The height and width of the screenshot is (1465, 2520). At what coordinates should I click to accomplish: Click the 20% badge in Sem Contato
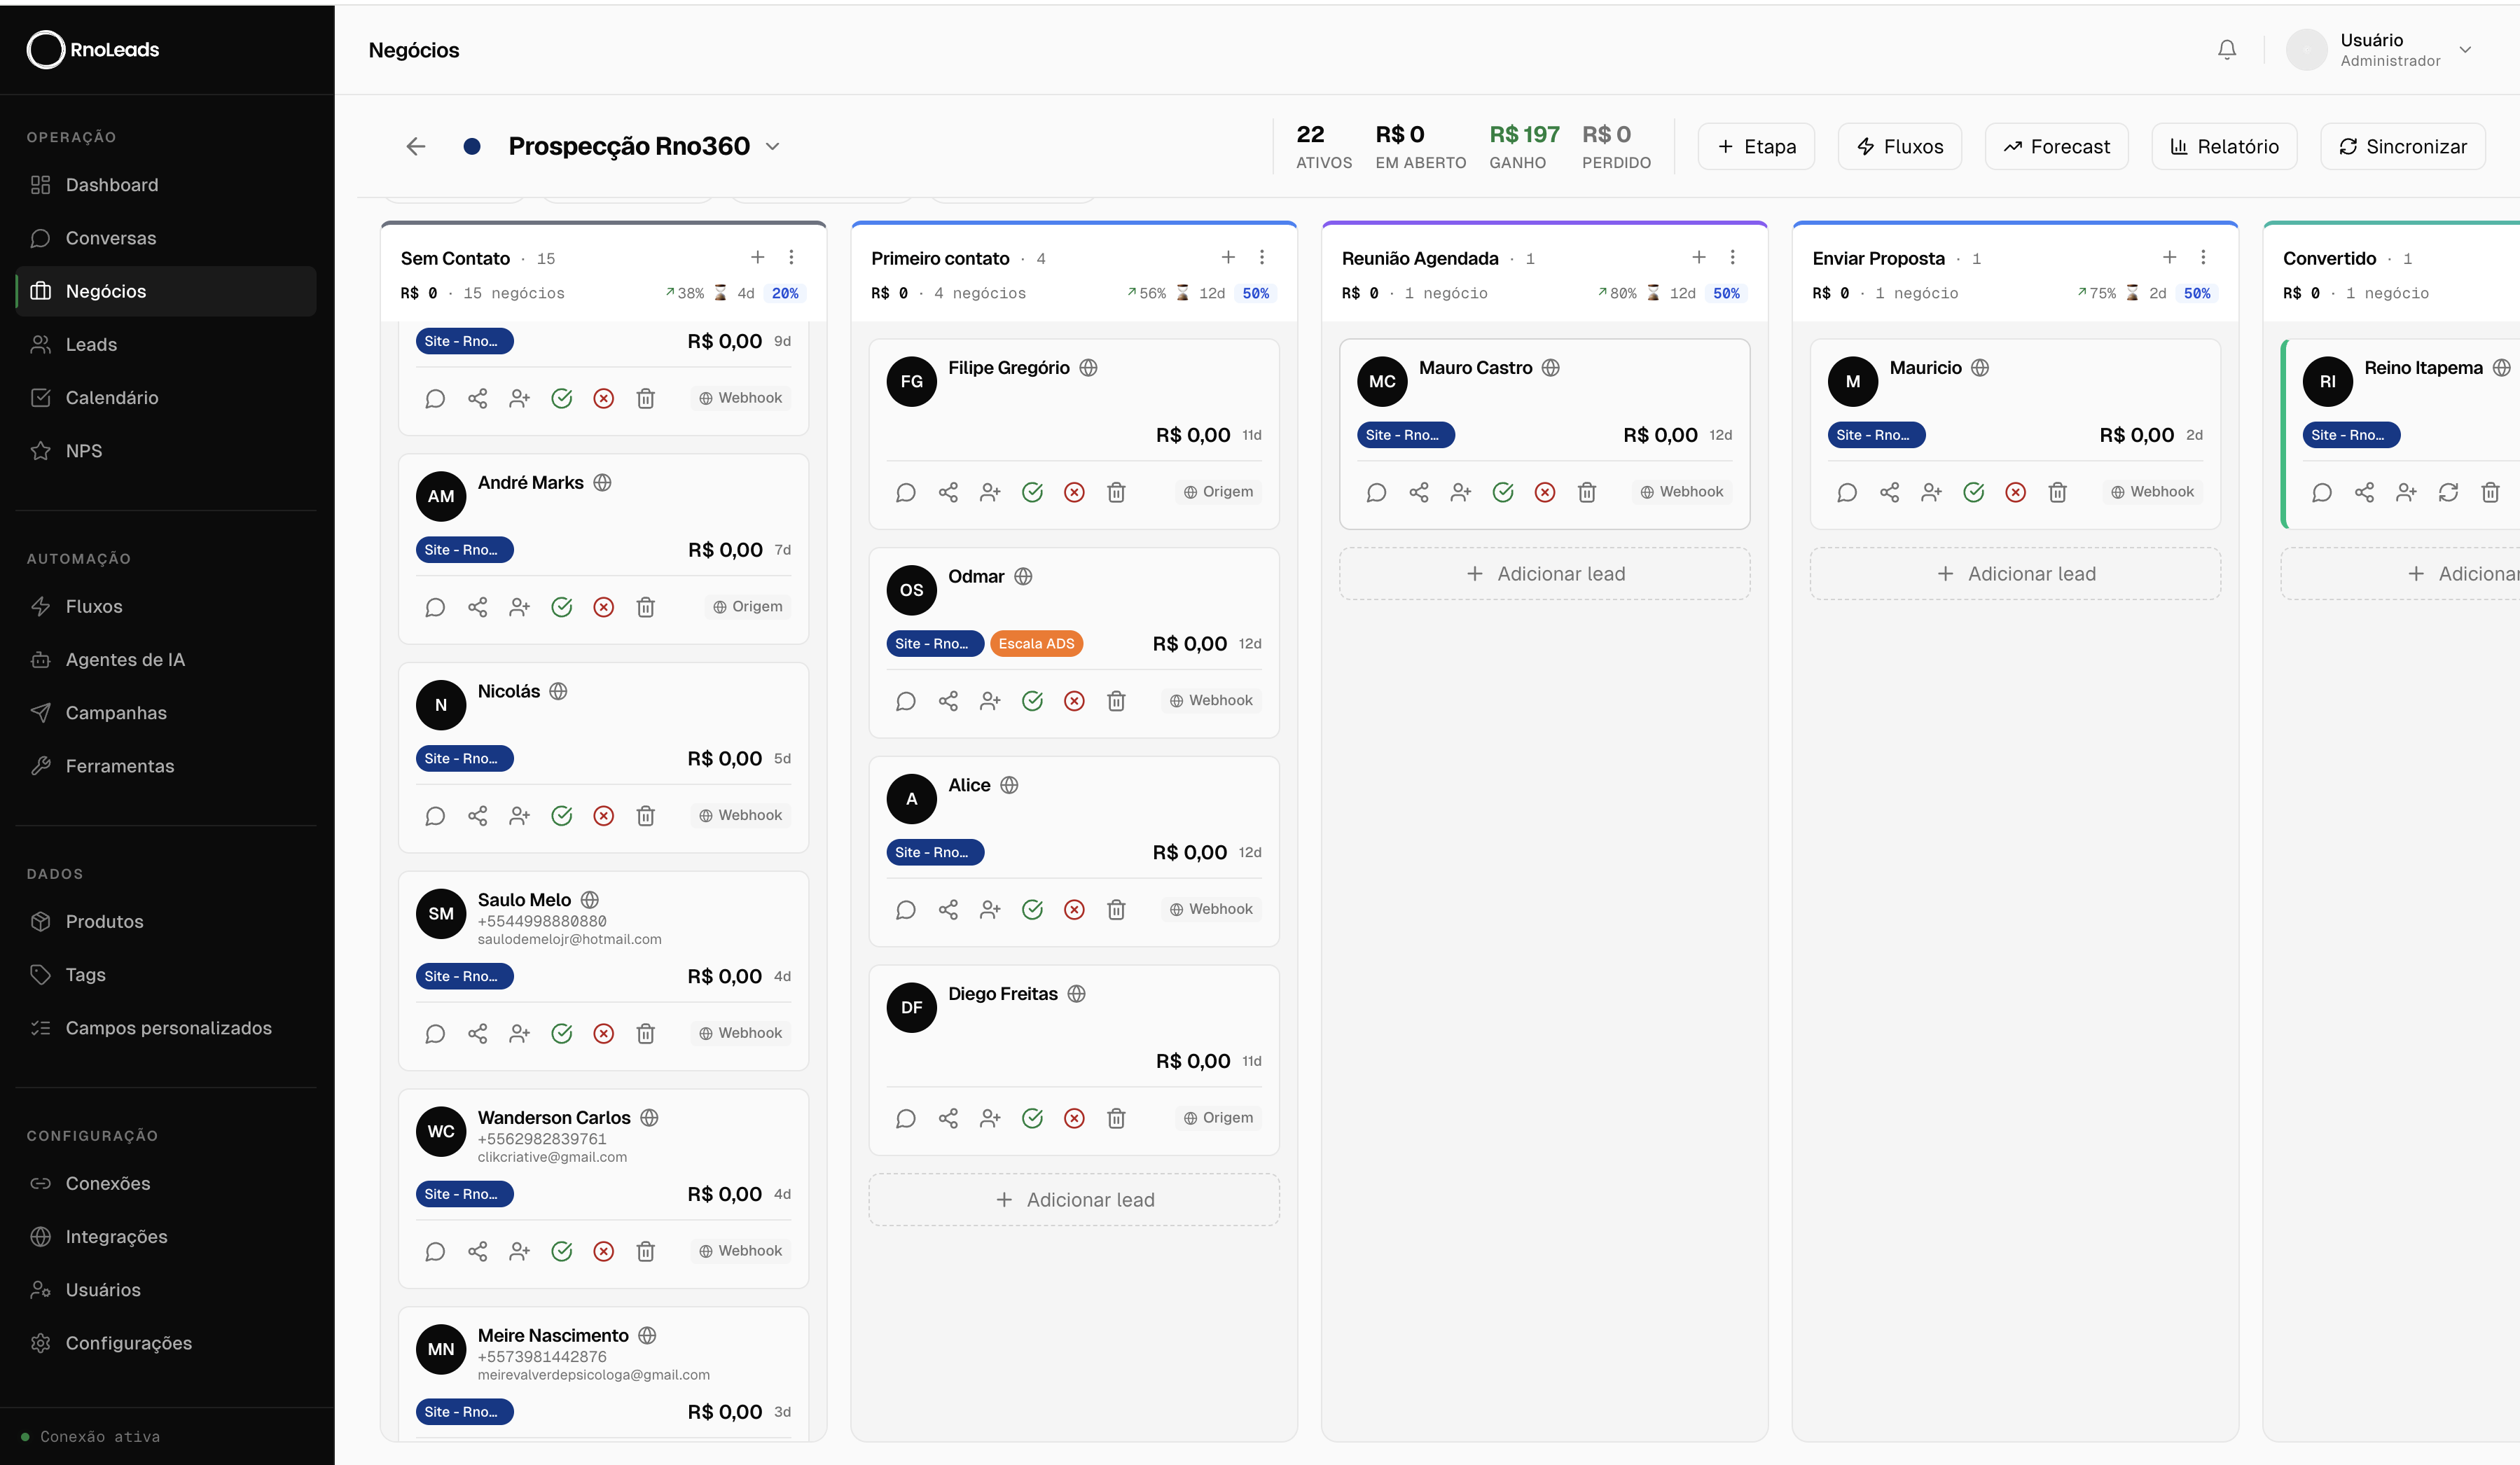785,293
